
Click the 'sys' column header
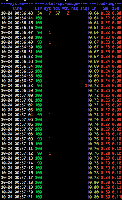click(48, 9)
